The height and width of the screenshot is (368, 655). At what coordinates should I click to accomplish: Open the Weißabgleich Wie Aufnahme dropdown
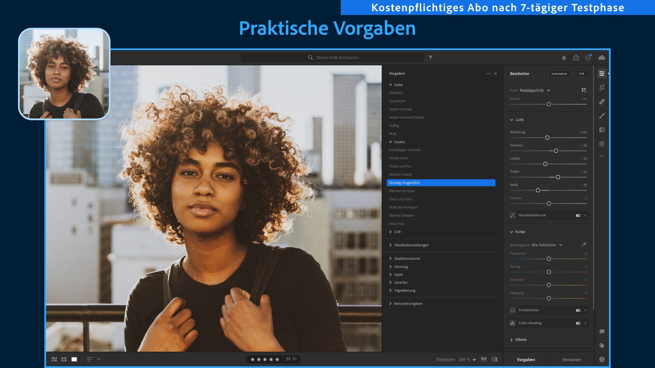[x=547, y=245]
